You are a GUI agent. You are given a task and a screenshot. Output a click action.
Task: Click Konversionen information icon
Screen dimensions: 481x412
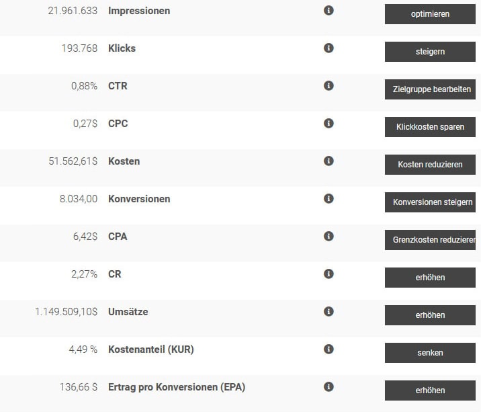click(x=329, y=199)
